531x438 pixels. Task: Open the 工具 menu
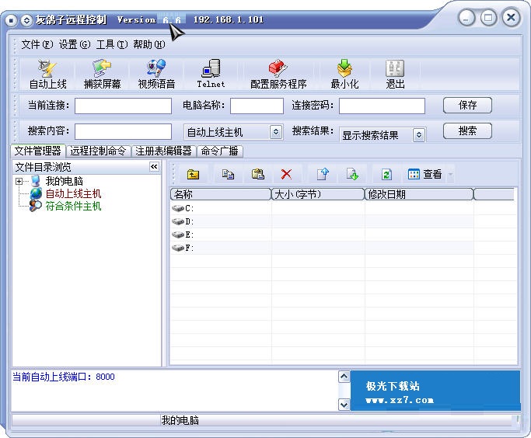[x=110, y=44]
